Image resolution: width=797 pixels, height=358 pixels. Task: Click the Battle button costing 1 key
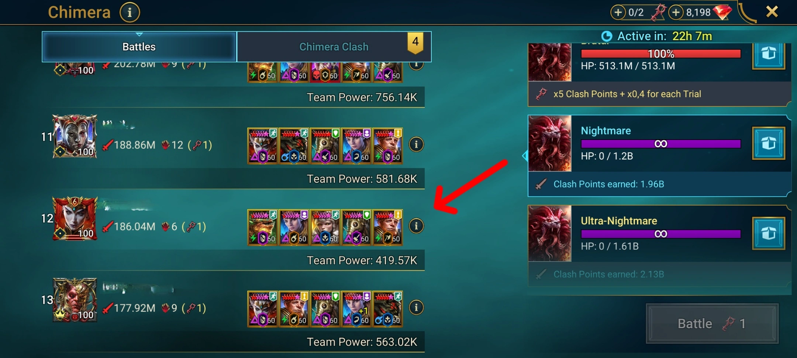click(x=712, y=324)
